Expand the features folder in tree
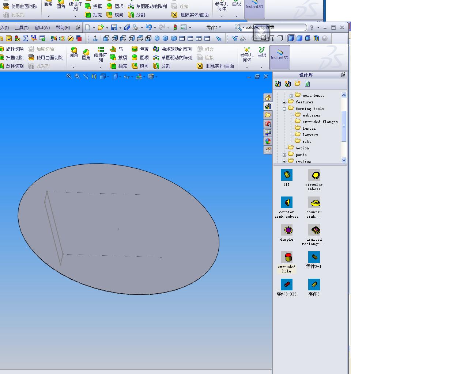 pyautogui.click(x=284, y=102)
